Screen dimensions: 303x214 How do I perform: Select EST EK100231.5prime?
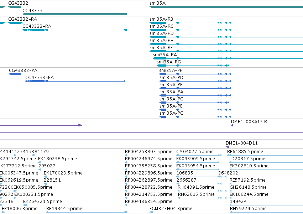coord(33,195)
